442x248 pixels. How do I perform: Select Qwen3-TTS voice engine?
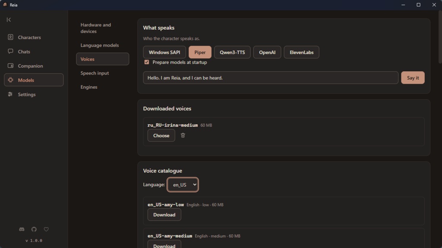coord(232,52)
